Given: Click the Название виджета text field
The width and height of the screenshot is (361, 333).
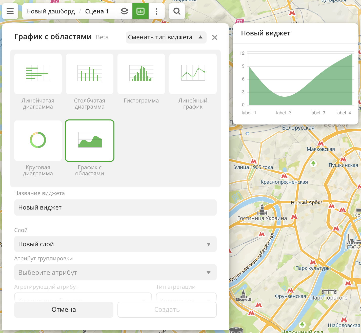Looking at the screenshot, I should (115, 207).
